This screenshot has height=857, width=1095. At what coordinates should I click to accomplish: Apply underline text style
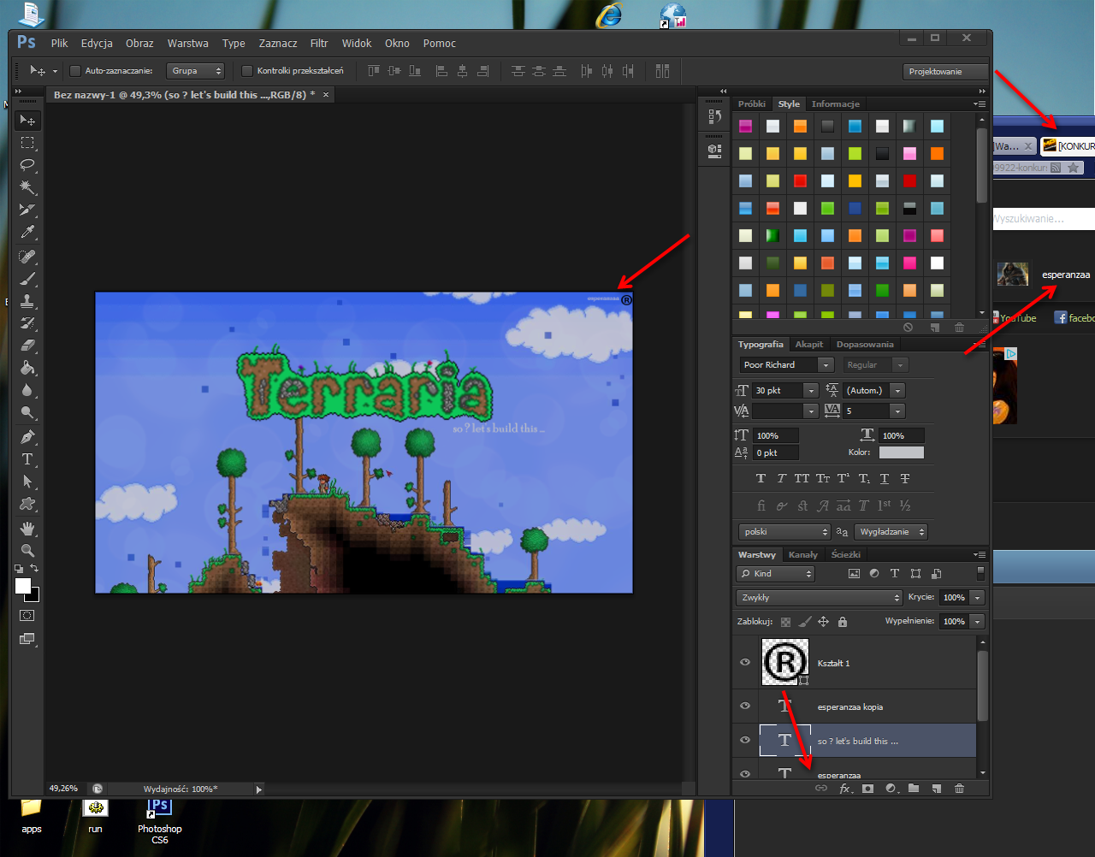(x=885, y=479)
